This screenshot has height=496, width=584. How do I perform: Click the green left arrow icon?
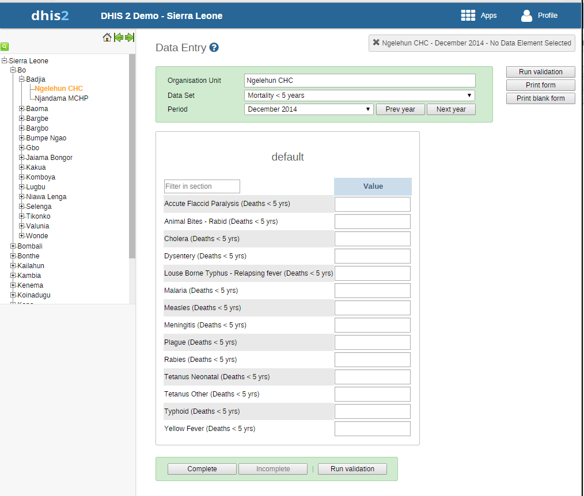(119, 37)
